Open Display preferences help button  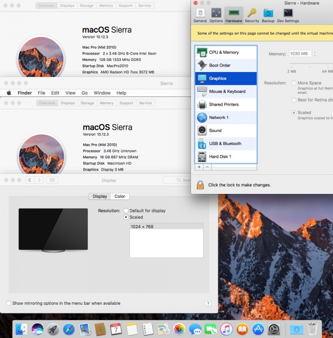point(208,304)
